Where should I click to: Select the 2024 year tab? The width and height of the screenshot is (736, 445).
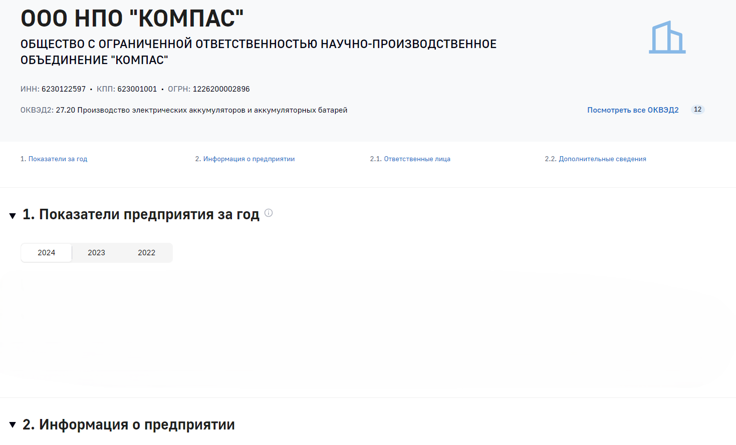tap(47, 253)
